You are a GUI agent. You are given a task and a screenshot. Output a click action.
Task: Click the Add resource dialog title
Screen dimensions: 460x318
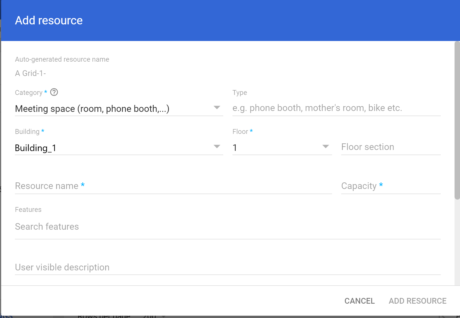[x=49, y=21]
